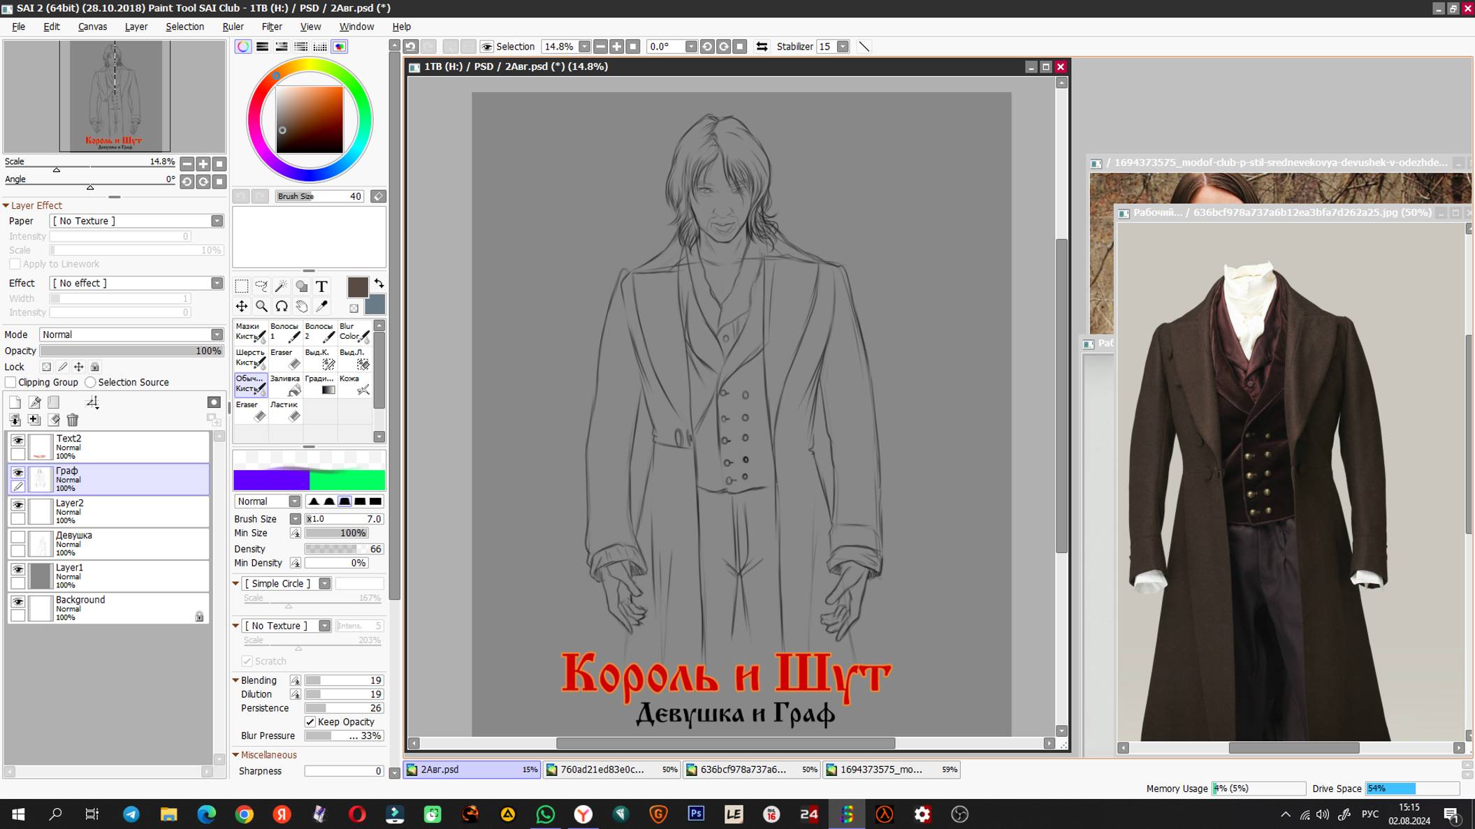
Task: Open the File menu
Action: click(x=18, y=27)
